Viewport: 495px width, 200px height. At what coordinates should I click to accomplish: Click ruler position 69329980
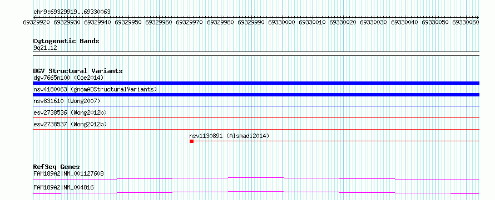(221, 22)
